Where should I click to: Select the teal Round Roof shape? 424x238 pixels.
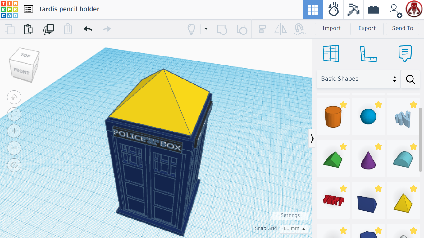coord(403,159)
